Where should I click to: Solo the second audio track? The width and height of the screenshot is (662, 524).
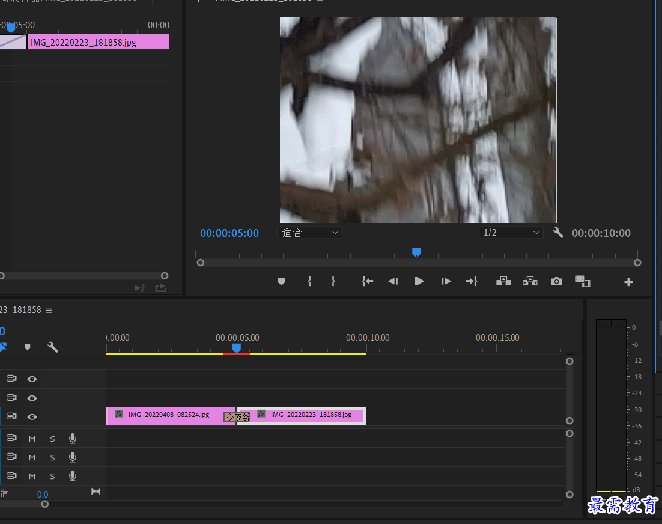[x=52, y=458]
